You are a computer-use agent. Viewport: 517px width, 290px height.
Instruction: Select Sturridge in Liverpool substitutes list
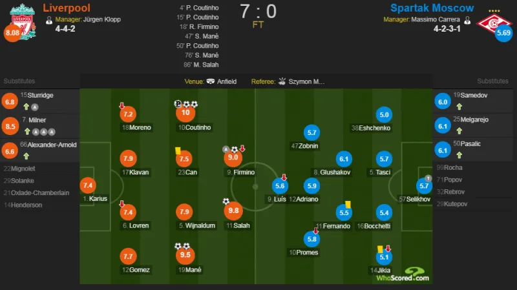tap(40, 101)
